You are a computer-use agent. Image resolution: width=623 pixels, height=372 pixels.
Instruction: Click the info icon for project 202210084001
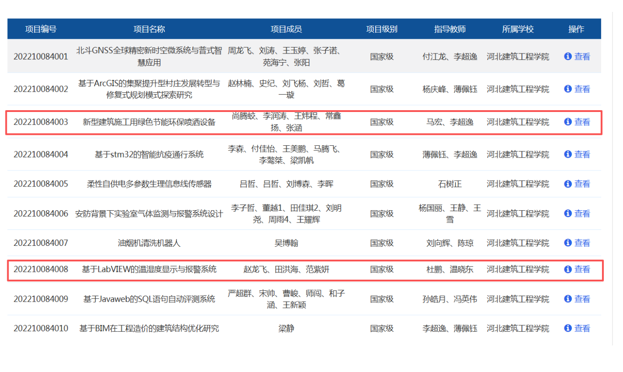click(x=568, y=57)
